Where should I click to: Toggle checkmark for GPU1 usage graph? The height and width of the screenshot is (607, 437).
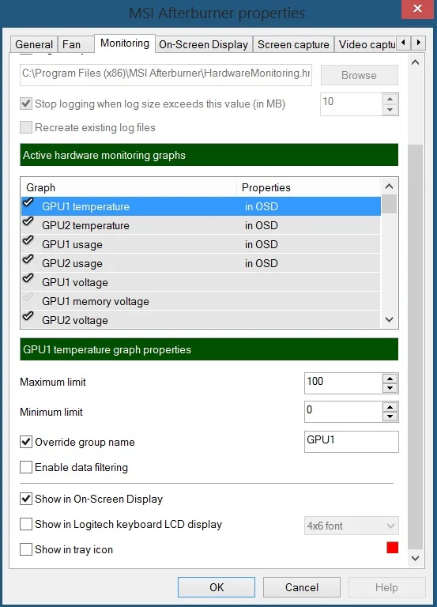point(28,240)
